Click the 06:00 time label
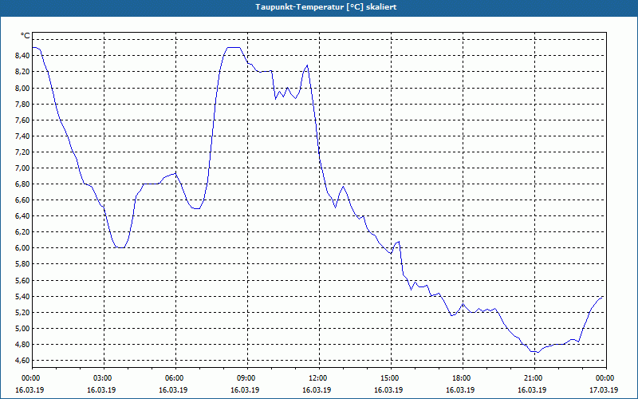 [x=175, y=378]
